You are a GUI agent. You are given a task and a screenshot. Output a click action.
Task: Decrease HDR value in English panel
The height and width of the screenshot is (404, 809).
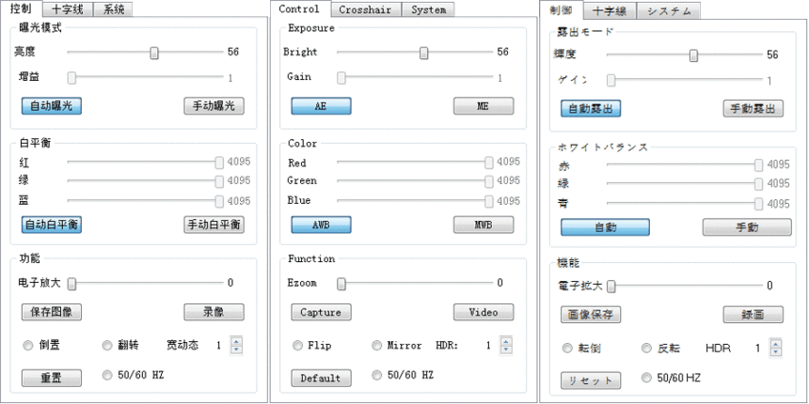point(506,350)
